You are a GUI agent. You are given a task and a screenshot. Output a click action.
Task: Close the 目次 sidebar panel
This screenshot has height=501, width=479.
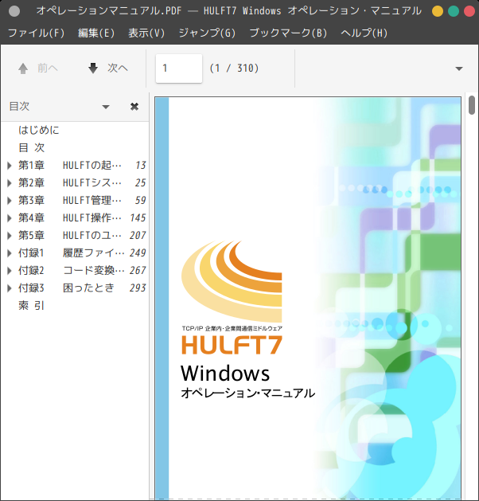coord(134,107)
